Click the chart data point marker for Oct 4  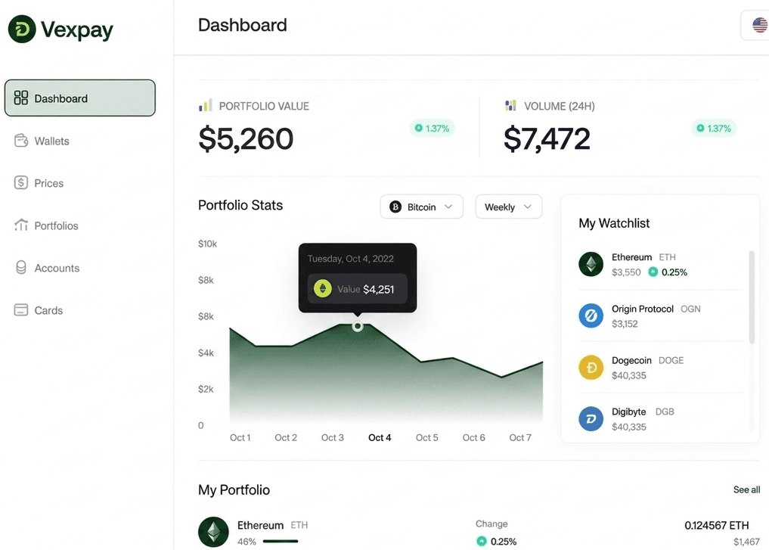(358, 326)
